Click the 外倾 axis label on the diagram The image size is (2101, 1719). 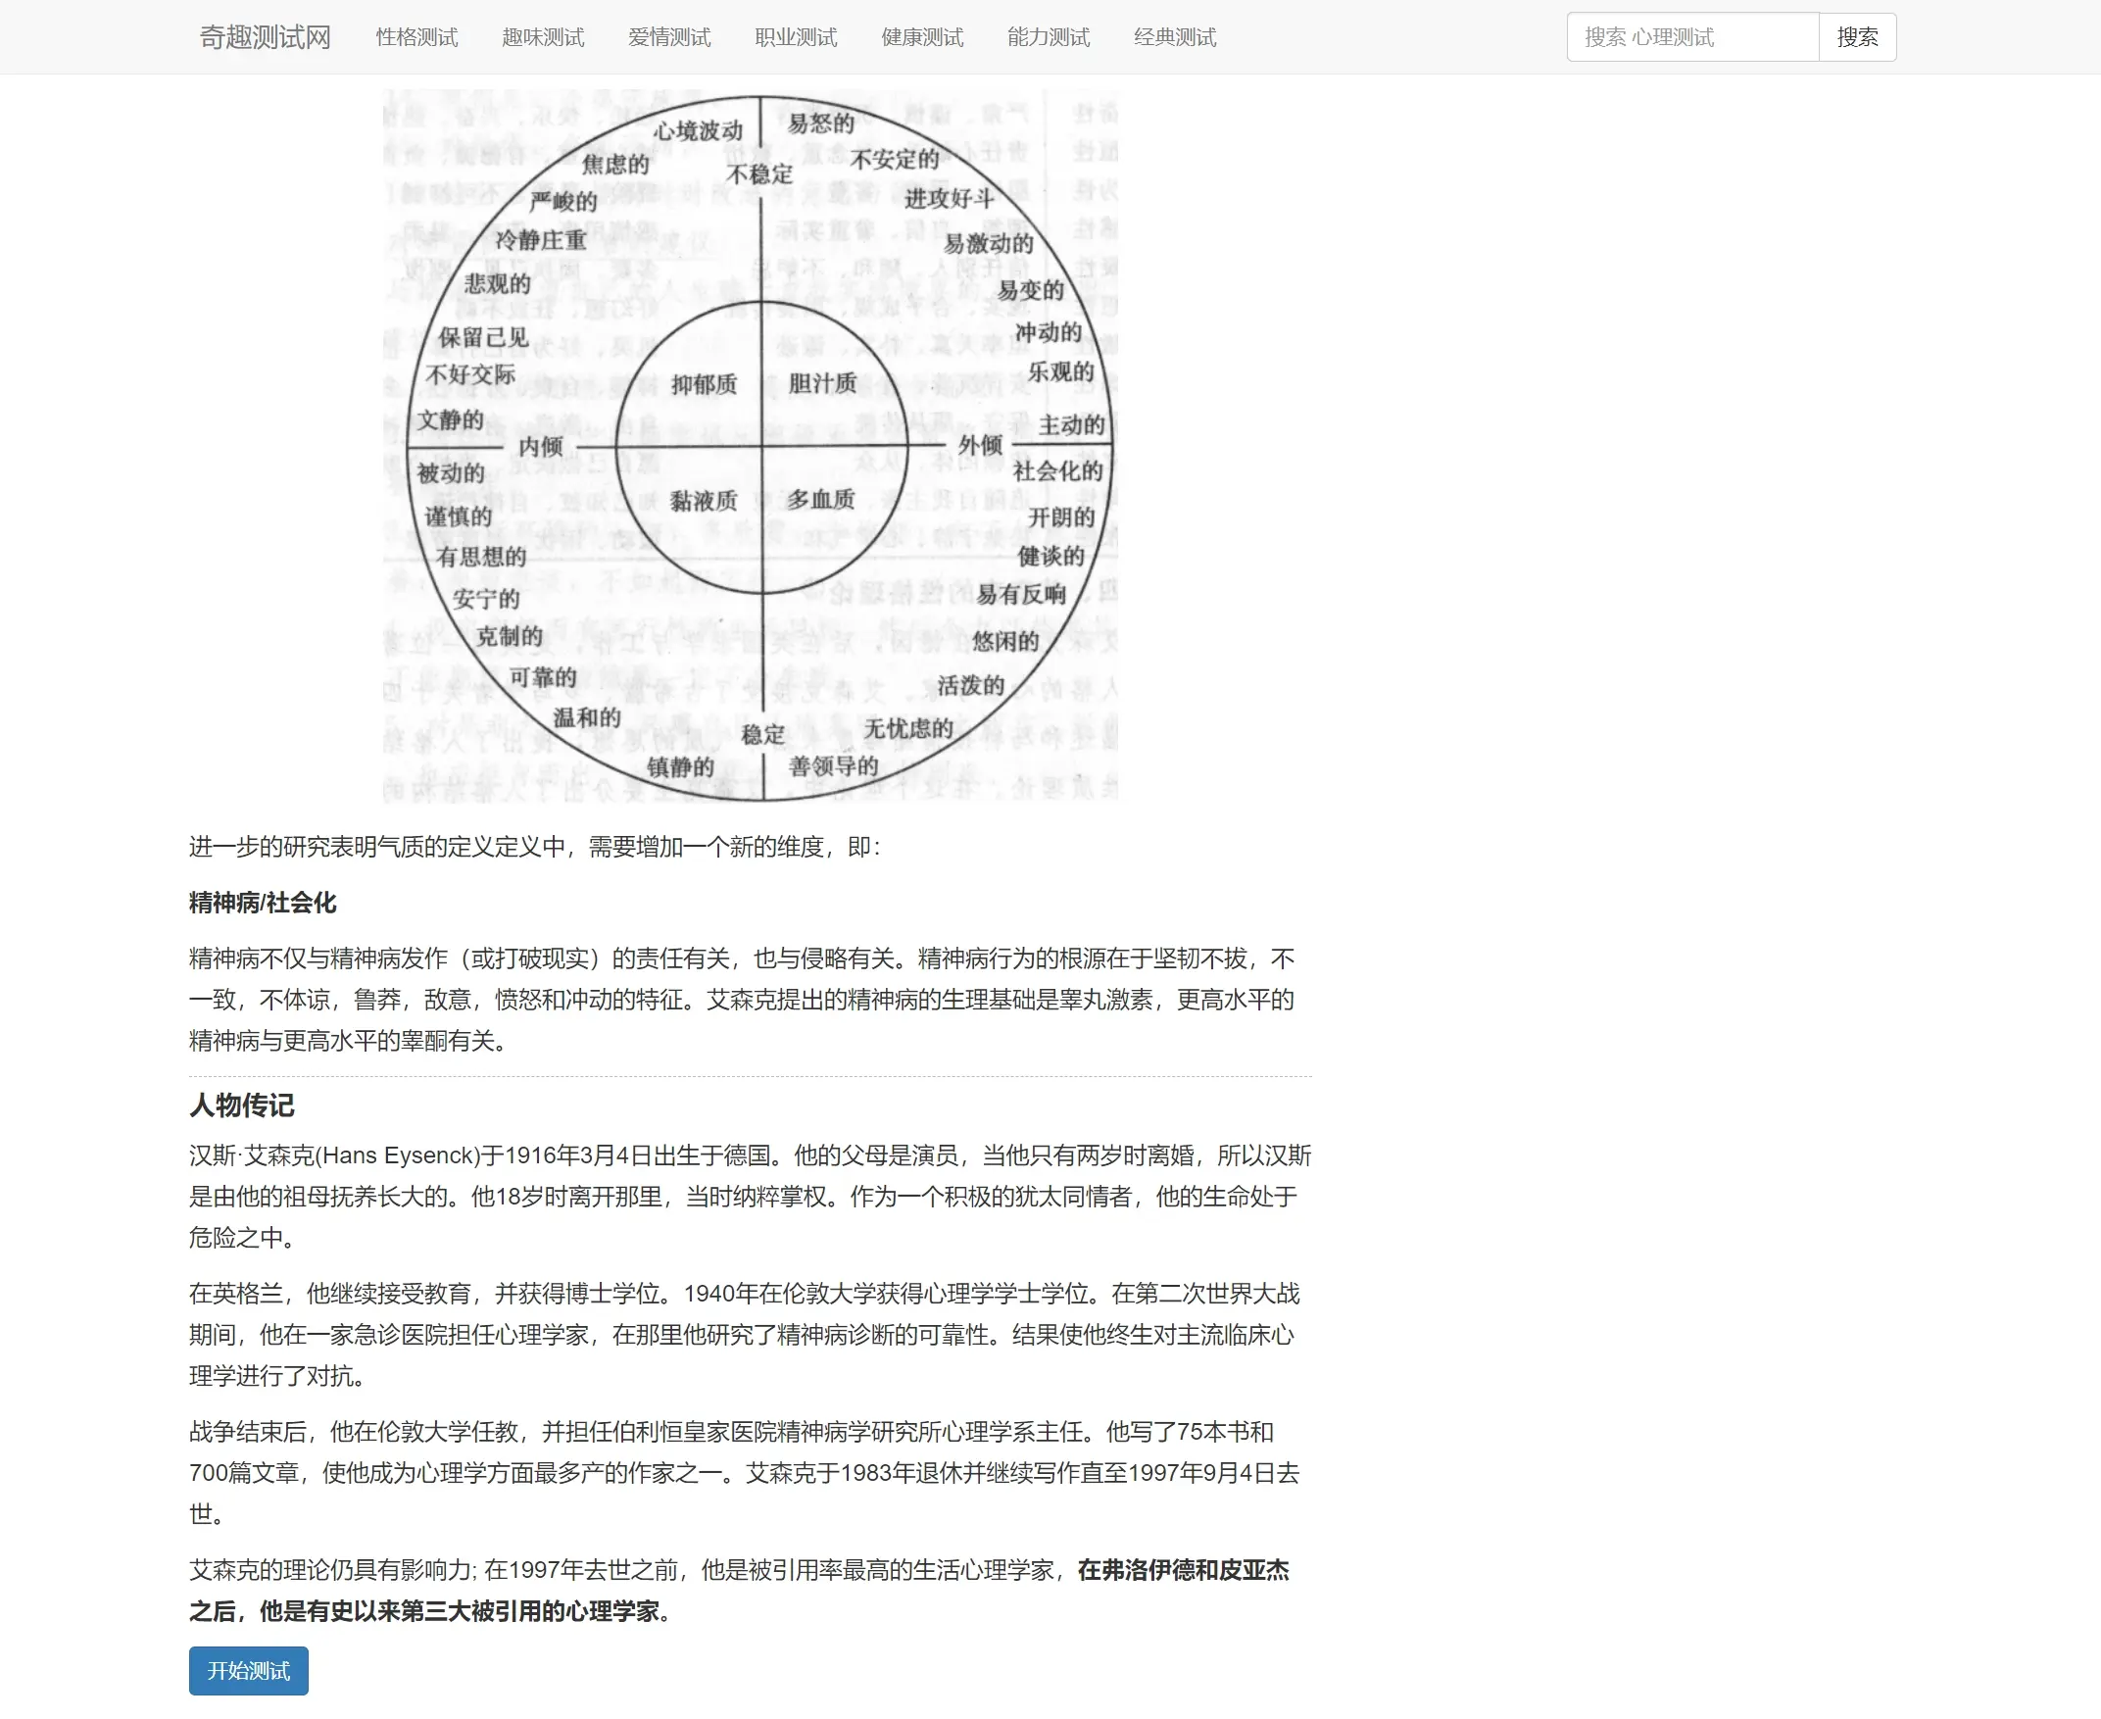click(x=980, y=446)
